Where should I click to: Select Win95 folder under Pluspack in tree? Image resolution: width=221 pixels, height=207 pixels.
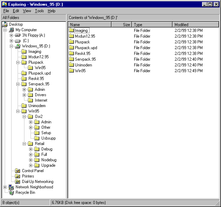coord(40,68)
